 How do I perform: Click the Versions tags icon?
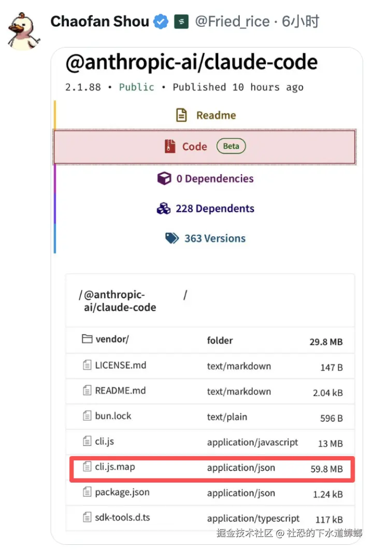coord(172,238)
